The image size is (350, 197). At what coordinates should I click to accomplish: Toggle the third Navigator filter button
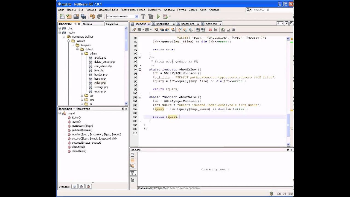[x=88, y=187]
